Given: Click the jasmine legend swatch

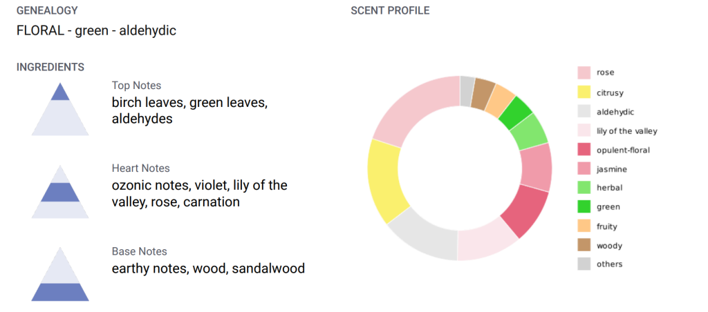Looking at the screenshot, I should click(584, 168).
